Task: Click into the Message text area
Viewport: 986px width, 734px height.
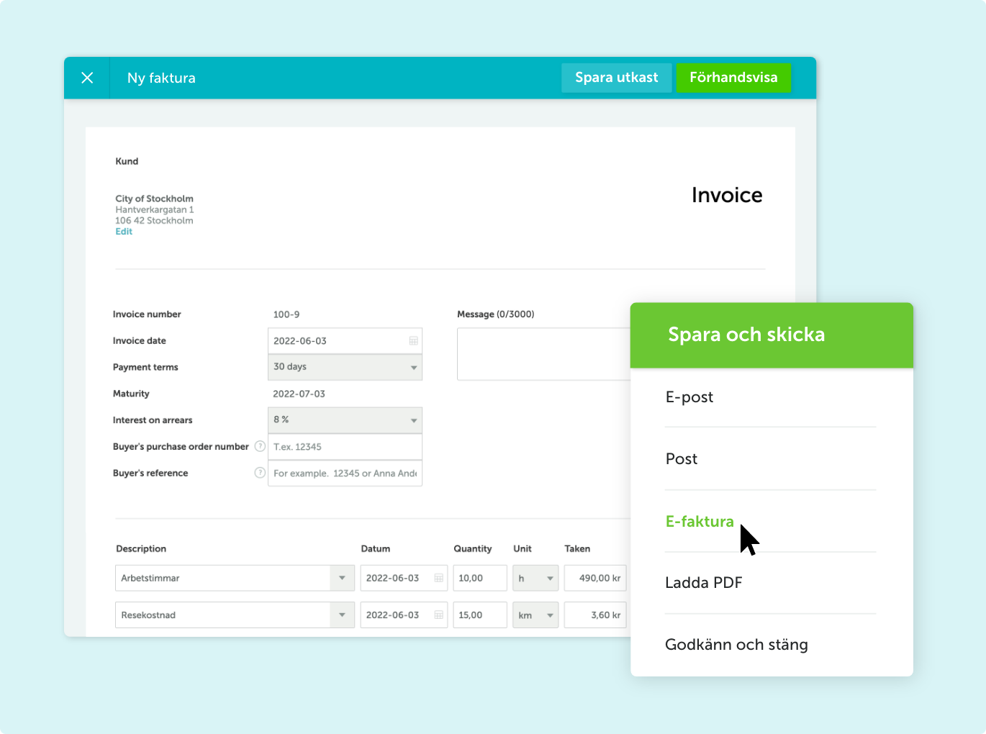Action: pos(544,354)
